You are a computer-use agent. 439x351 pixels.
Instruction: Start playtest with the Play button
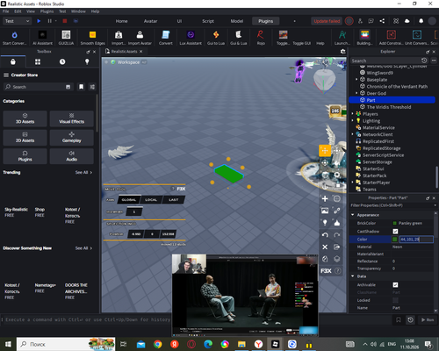(39, 21)
